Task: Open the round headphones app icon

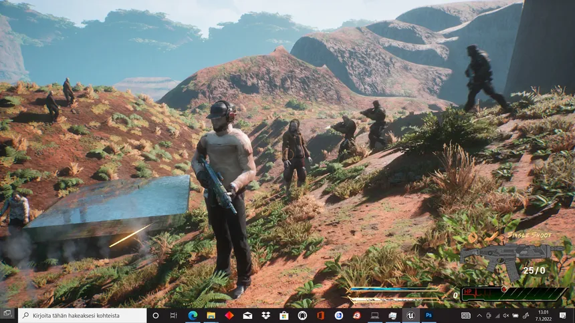Action: pos(302,315)
